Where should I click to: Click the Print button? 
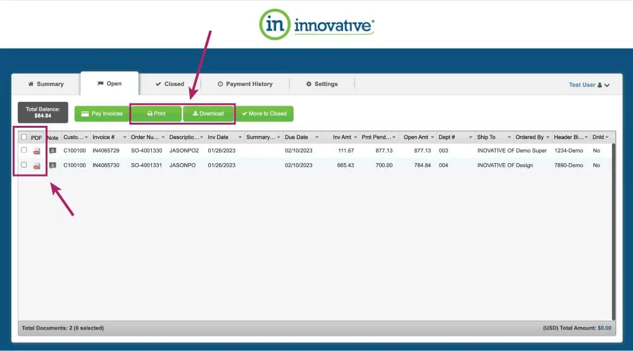click(156, 114)
